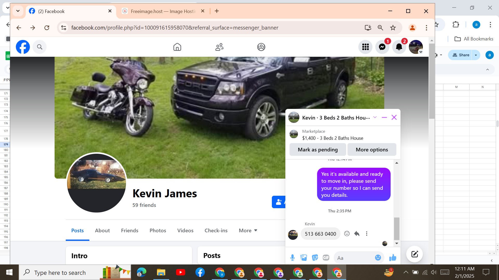Open Chrome three-dot menu
Image resolution: width=499 pixels, height=280 pixels.
point(426,28)
